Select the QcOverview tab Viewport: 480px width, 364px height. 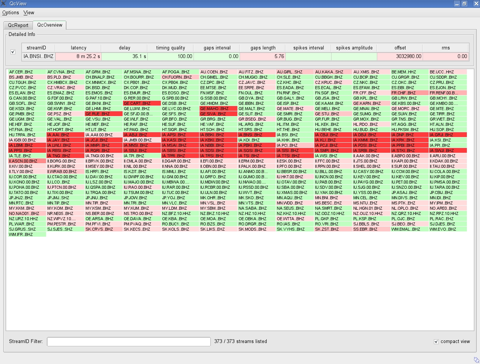49,25
